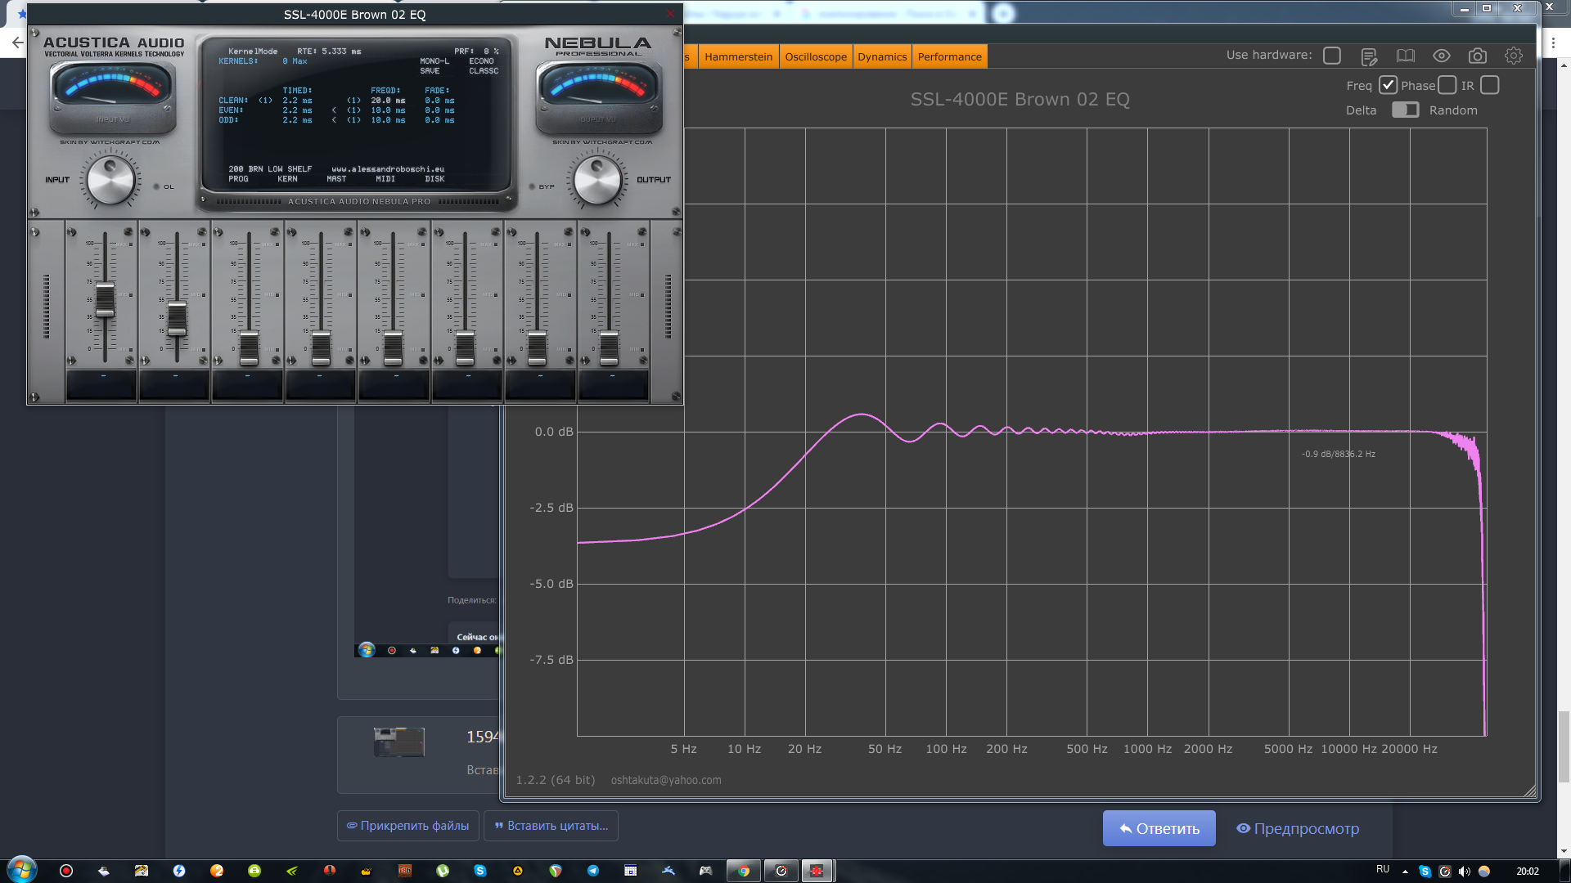Viewport: 1571px width, 883px height.
Task: Click the 200 BRN LOW SHELF program name
Action: click(270, 169)
